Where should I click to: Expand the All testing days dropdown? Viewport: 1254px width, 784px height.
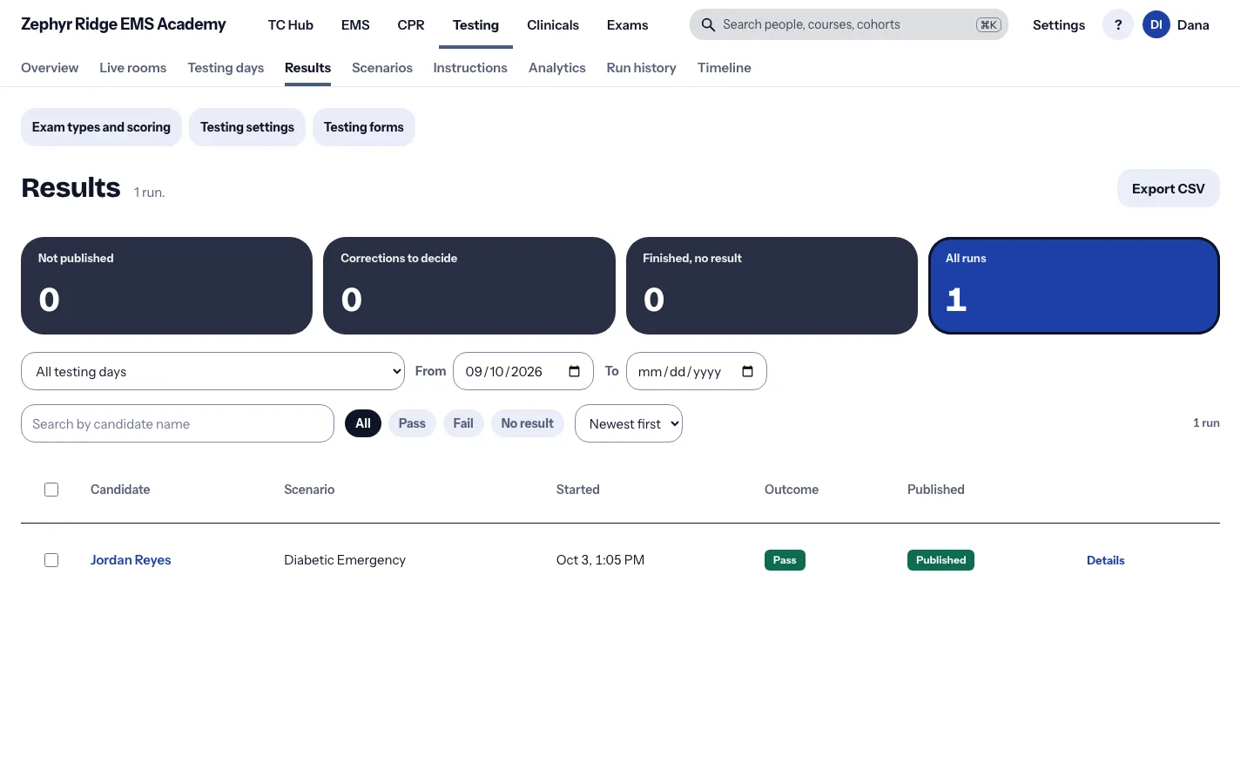coord(212,371)
